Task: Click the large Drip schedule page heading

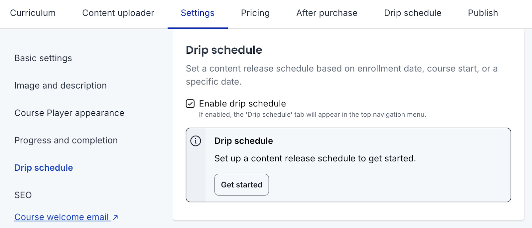Action: [224, 50]
